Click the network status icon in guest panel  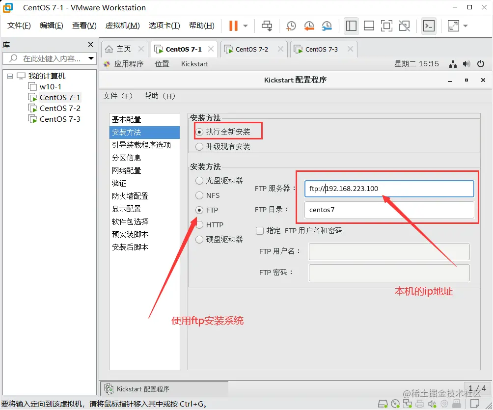coord(453,64)
